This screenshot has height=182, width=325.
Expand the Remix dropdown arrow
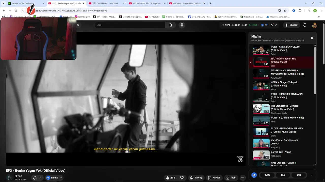(x=61, y=178)
